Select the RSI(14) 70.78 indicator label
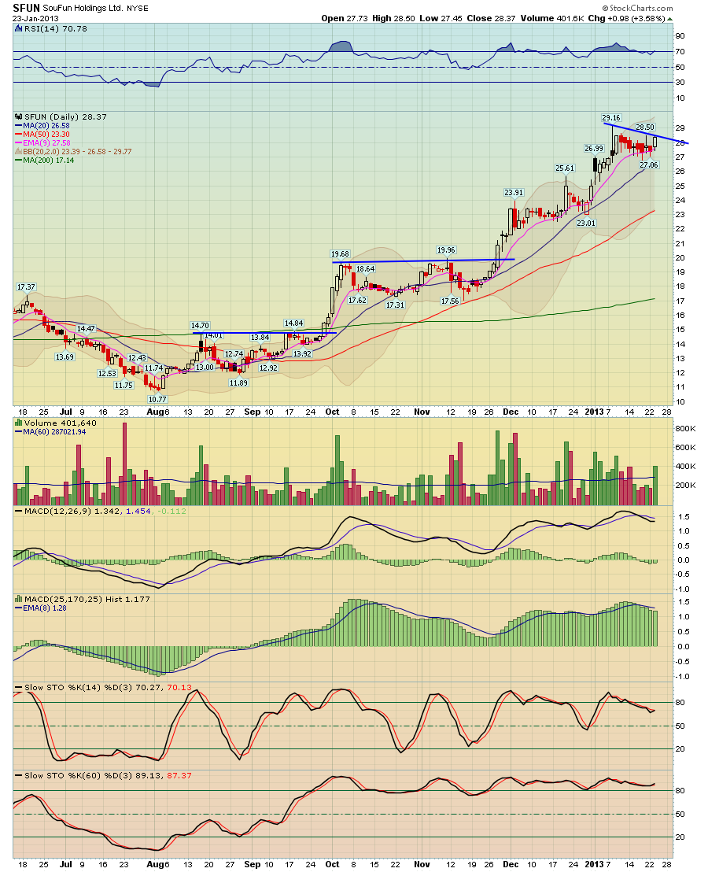 56,28
